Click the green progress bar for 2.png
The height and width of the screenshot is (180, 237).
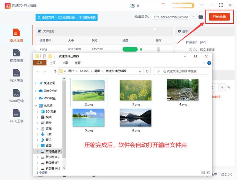pos(130,49)
